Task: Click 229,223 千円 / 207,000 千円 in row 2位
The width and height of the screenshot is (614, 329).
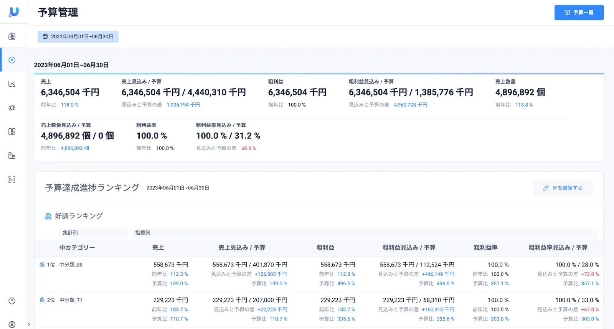Action: [x=250, y=300]
